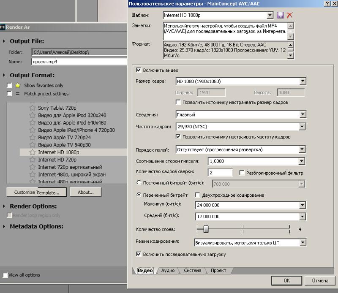Image resolution: width=338 pixels, height=293 pixels.
Task: Collapse the Output Format section
Action: click(x=4, y=75)
